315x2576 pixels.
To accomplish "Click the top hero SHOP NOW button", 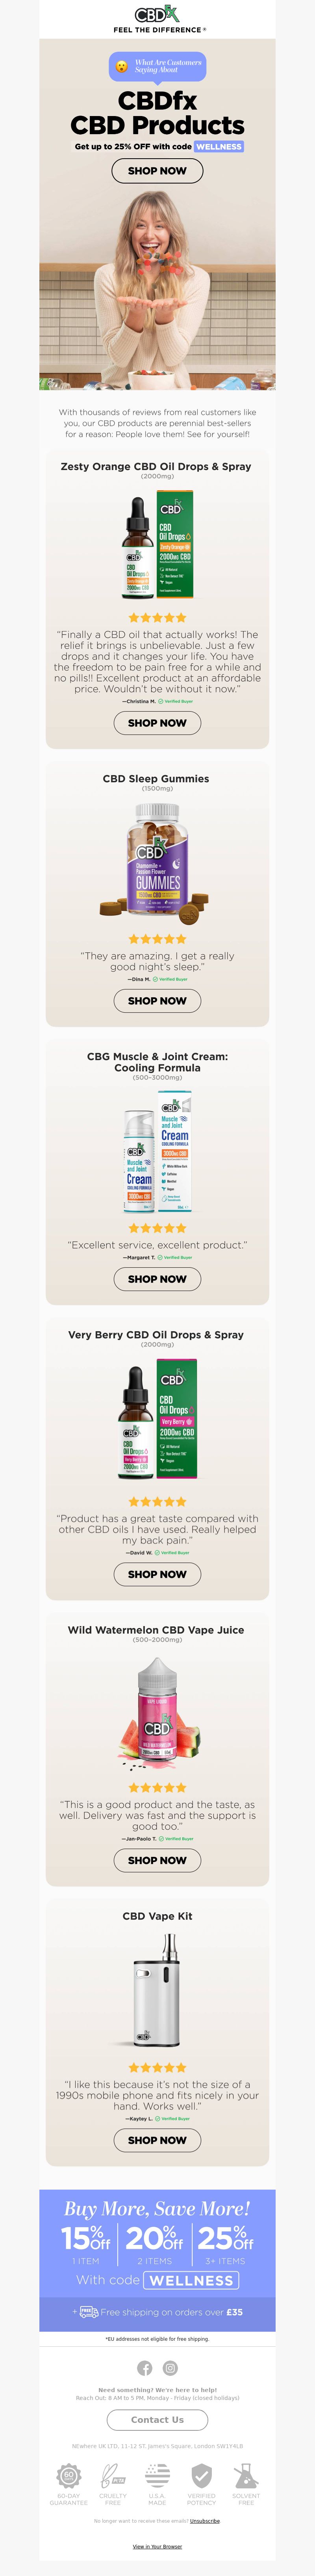I will pyautogui.click(x=157, y=171).
